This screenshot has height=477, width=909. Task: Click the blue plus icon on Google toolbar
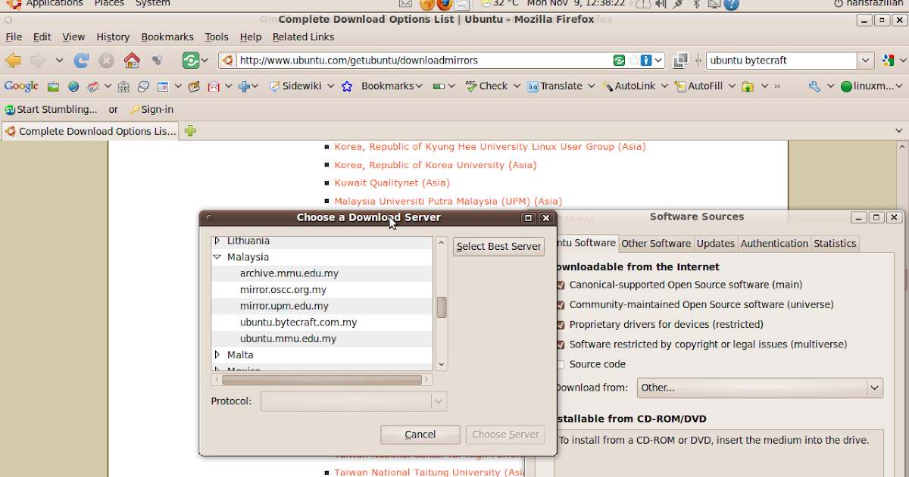pos(244,86)
